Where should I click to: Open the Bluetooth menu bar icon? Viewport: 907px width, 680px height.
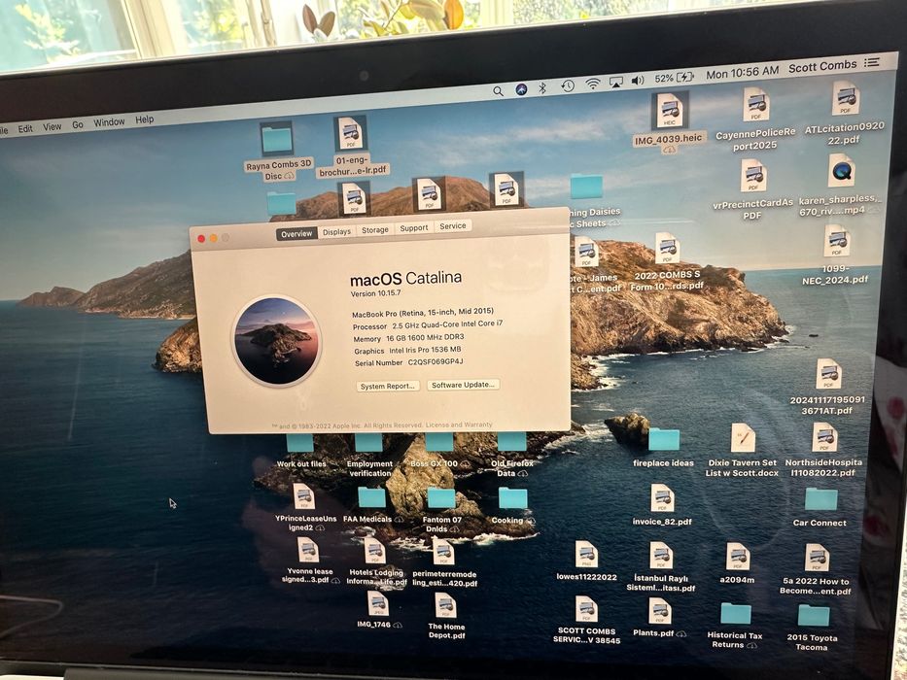coord(542,87)
